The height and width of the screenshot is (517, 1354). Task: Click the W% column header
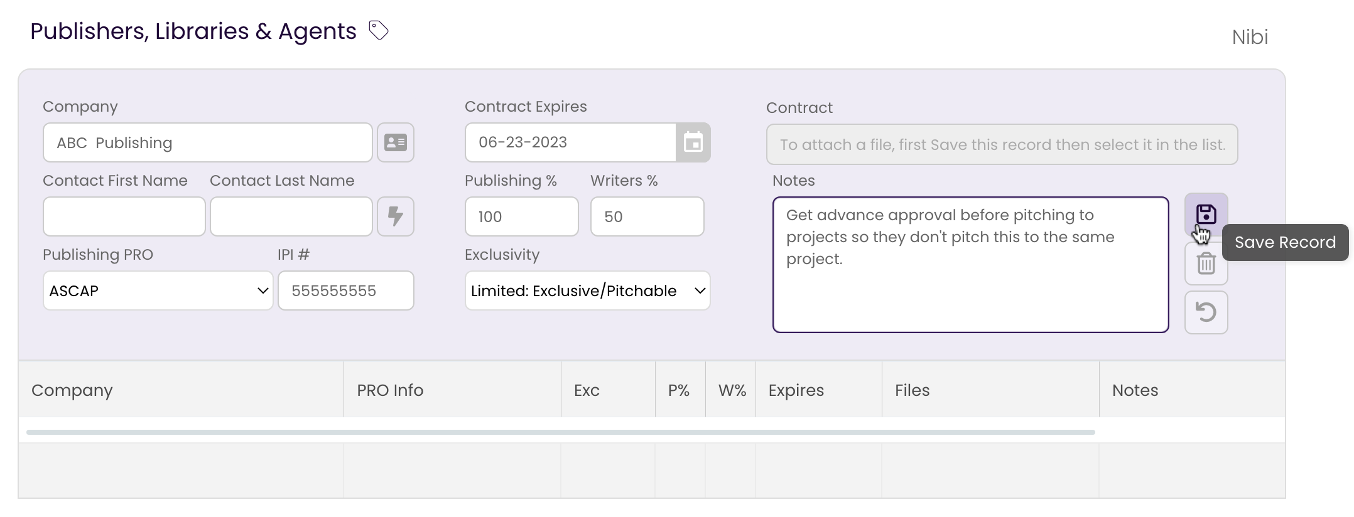point(731,390)
